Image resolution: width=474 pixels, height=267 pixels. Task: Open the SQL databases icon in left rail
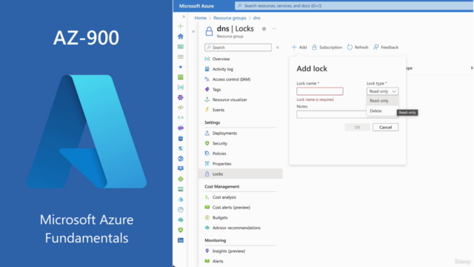[x=181, y=139]
